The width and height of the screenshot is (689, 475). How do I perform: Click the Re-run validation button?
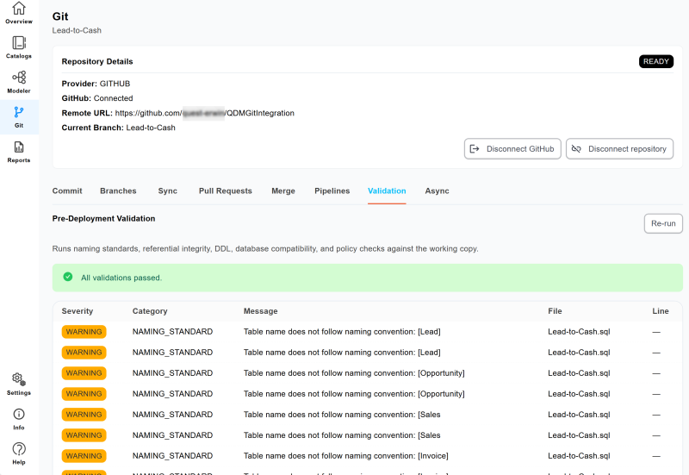point(663,223)
